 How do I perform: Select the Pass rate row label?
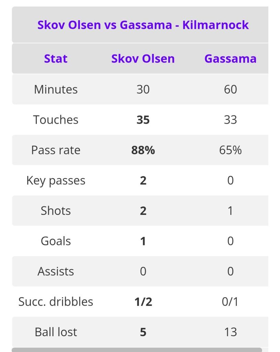click(56, 150)
